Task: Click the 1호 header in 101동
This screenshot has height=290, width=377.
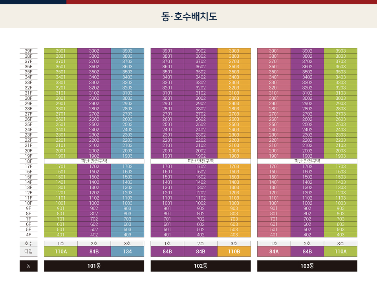Action: coord(60,243)
